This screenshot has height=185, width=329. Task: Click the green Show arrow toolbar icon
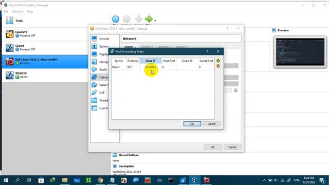[x=149, y=20]
